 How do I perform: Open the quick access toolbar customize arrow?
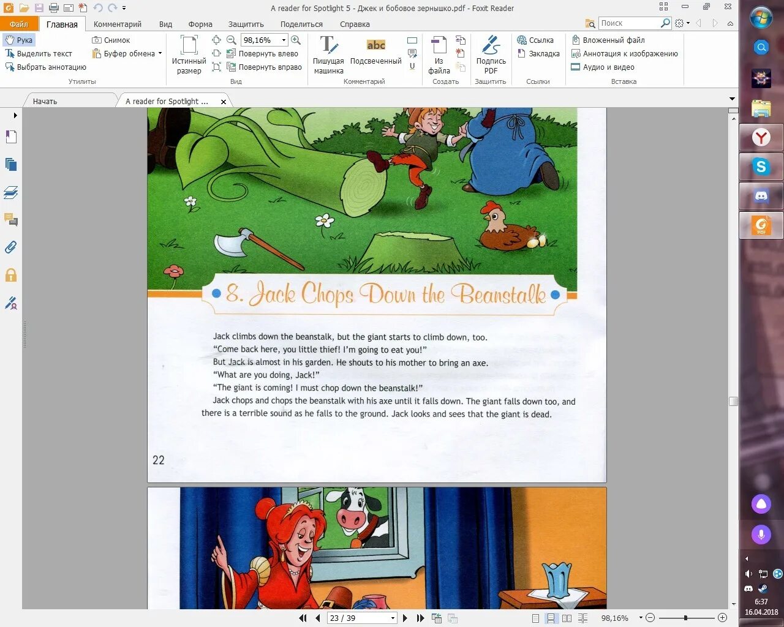[x=124, y=8]
